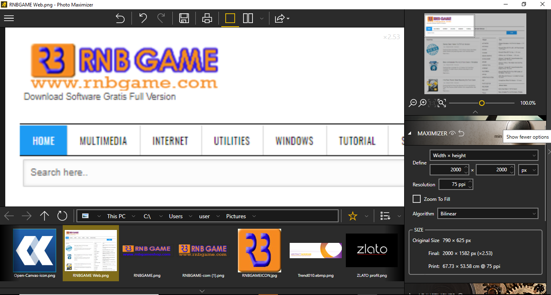Zoom in using the magnifier plus
Viewport: 551px width, 295px height.
tap(422, 103)
